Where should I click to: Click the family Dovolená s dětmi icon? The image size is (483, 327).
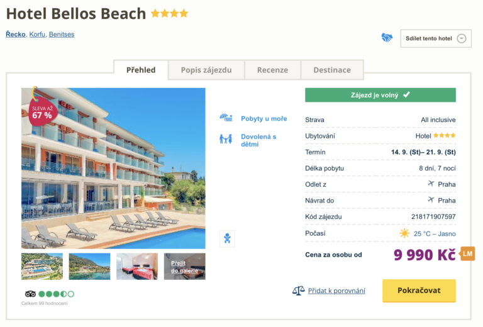tap(226, 139)
